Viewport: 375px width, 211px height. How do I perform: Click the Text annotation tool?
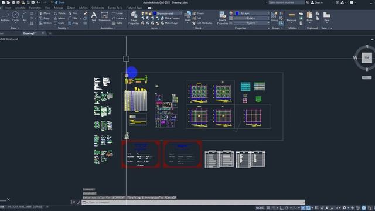[94, 17]
